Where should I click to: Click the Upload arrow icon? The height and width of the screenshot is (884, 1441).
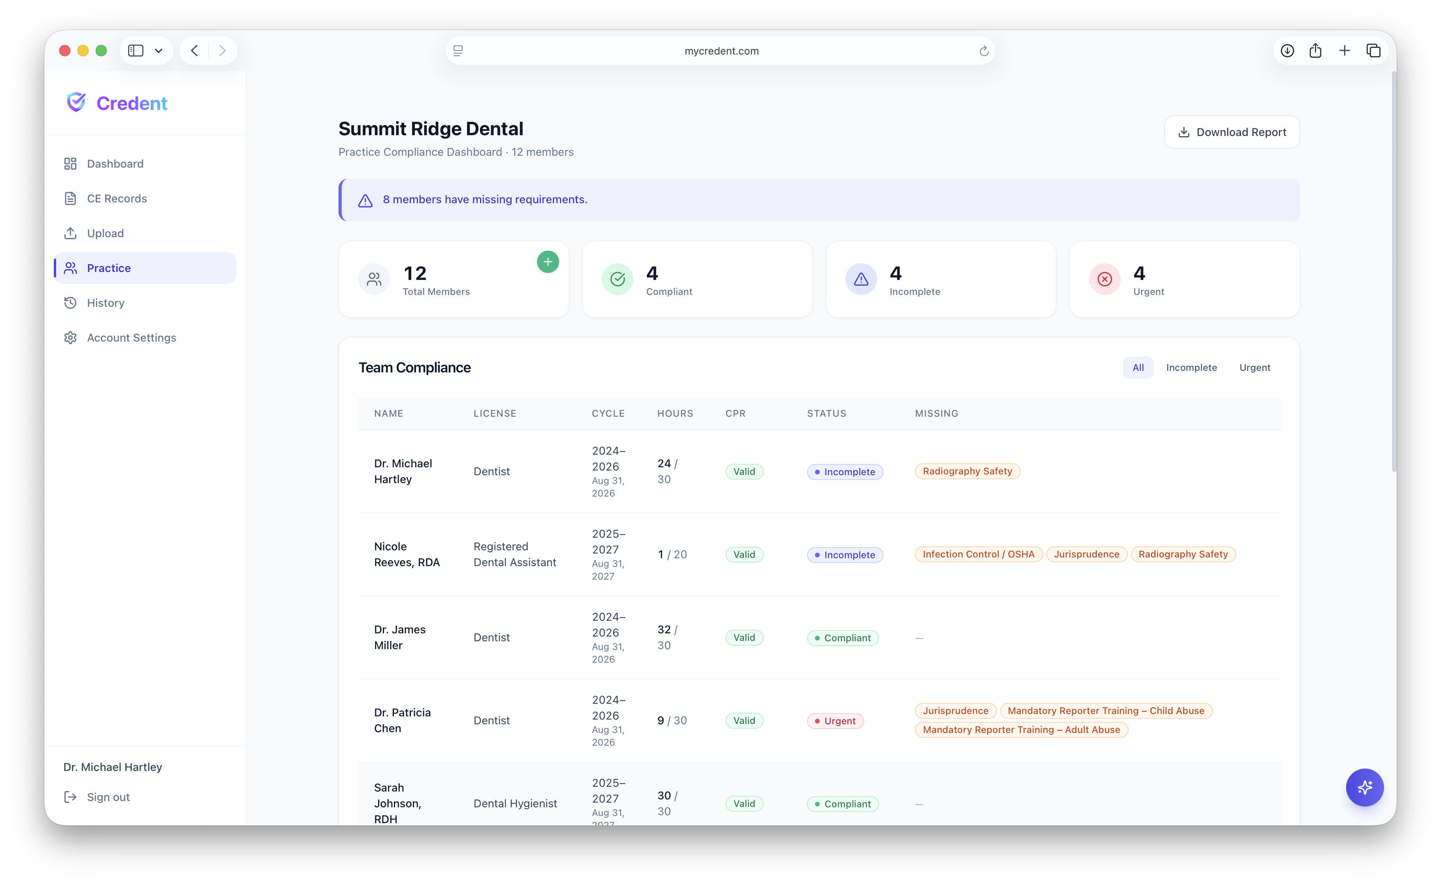click(x=71, y=233)
